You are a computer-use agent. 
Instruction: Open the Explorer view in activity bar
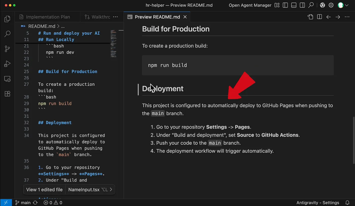point(7,19)
